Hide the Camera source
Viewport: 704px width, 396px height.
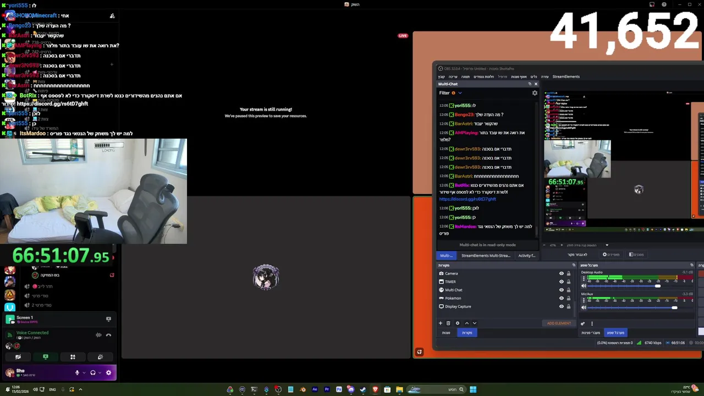[562, 273]
